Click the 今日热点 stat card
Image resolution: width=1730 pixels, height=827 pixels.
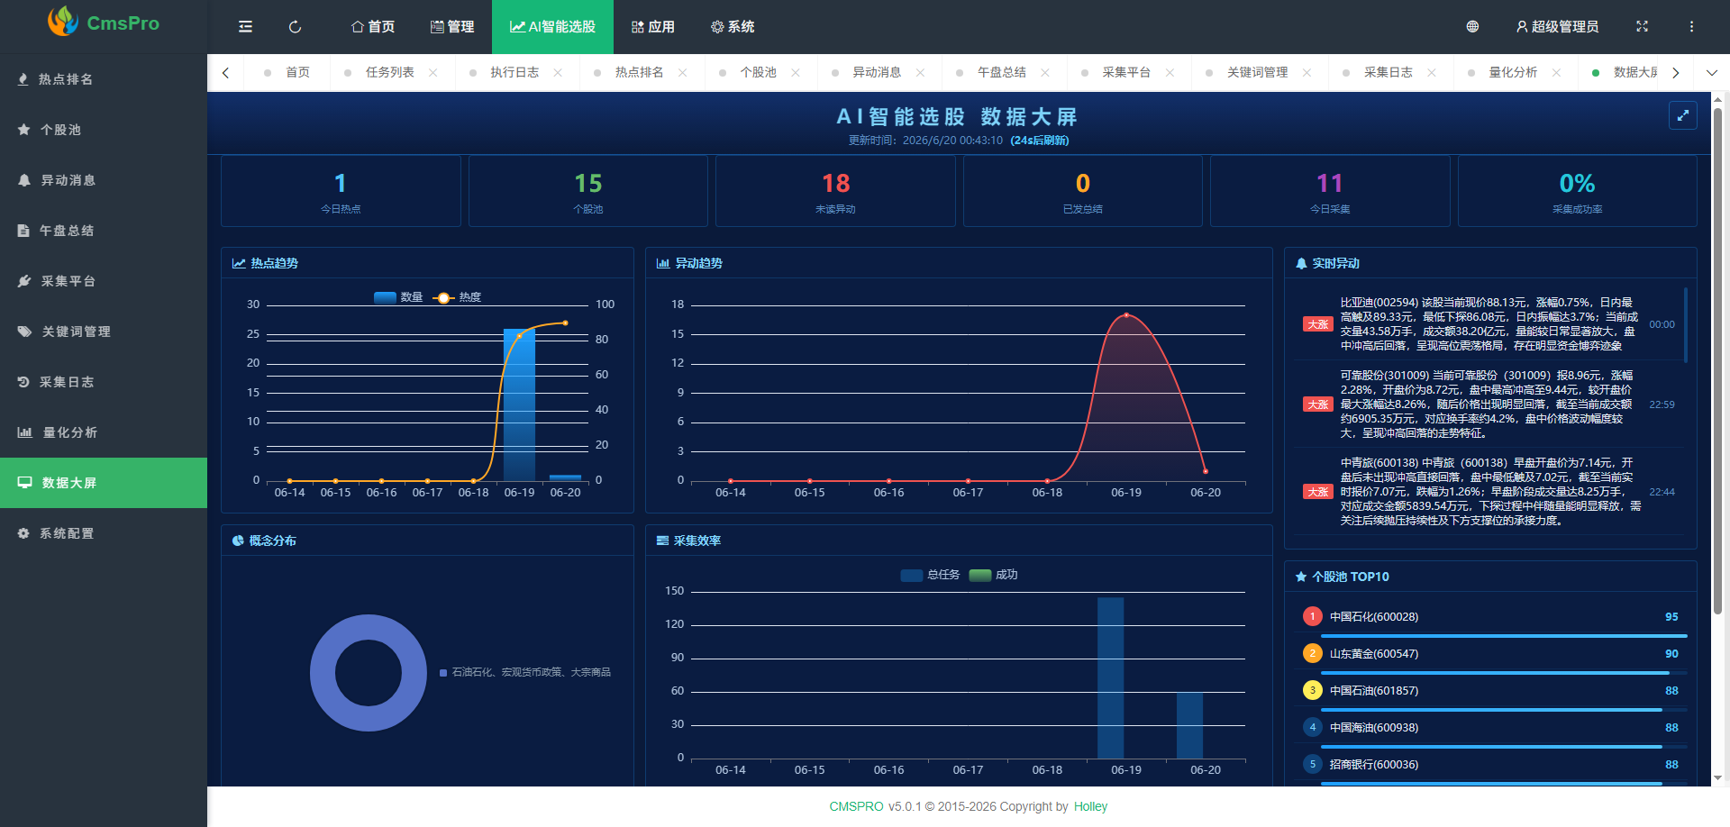[x=341, y=191]
